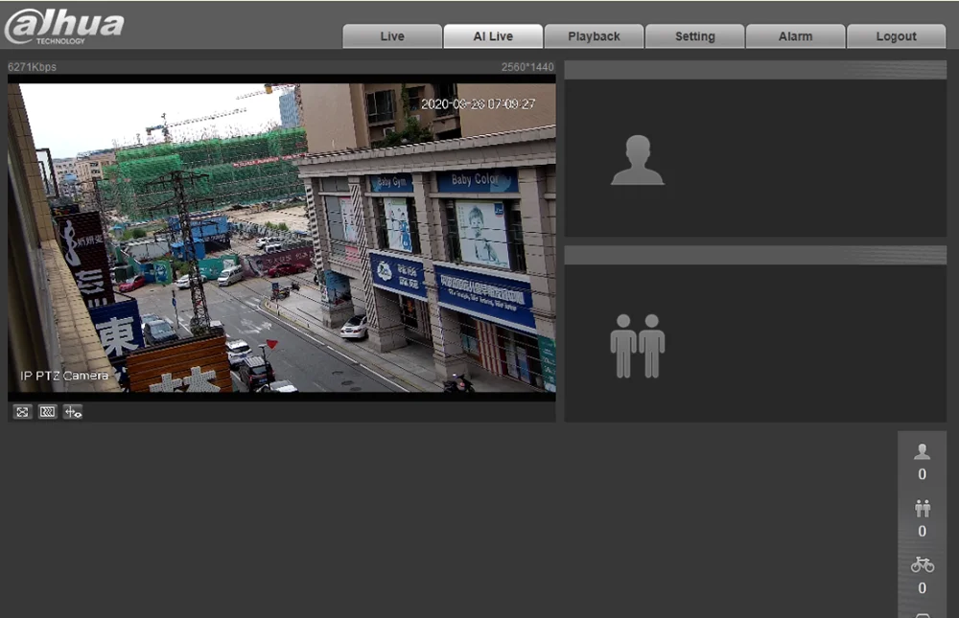The image size is (959, 618).
Task: Click the 6271Kbps bitrate text
Action: tap(32, 67)
